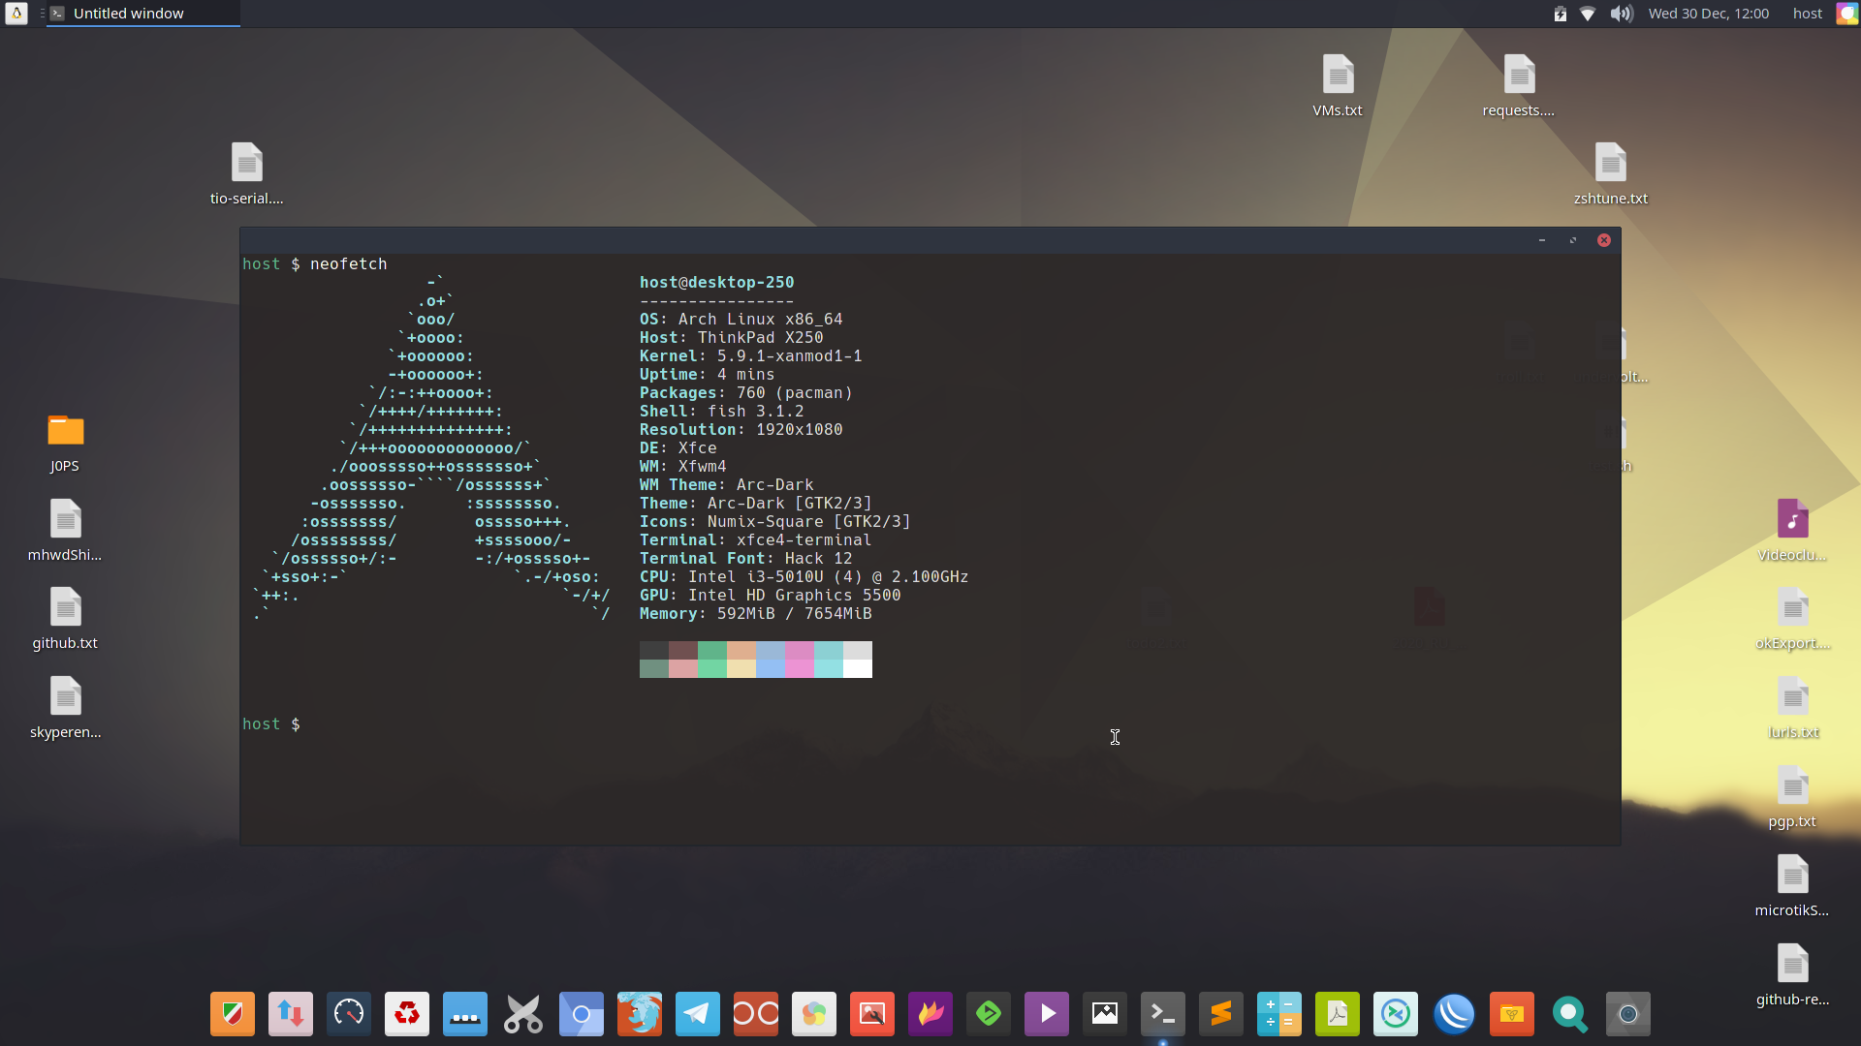Open the applications menu at top-left
This screenshot has width=1861, height=1046.
point(16,14)
